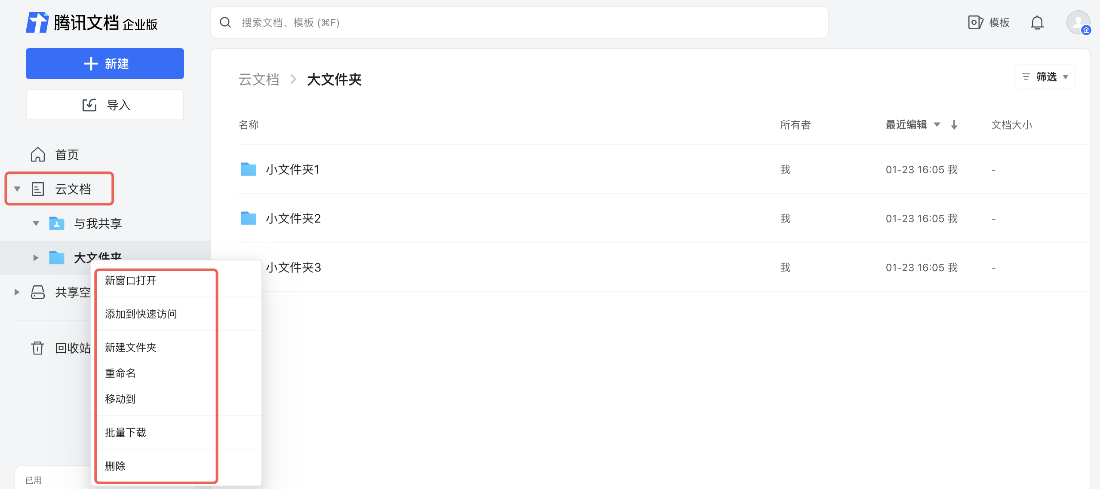
Task: Open the user profile avatar
Action: click(1078, 22)
